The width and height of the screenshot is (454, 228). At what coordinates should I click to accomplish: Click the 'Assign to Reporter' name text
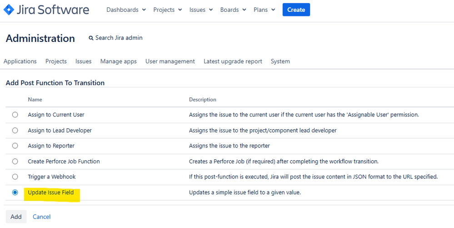51,146
